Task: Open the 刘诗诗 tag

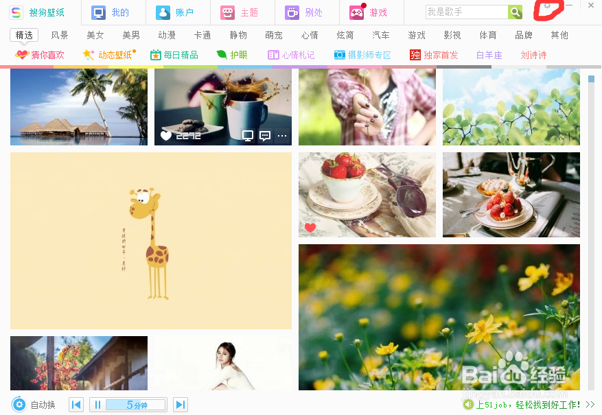Action: coord(533,55)
